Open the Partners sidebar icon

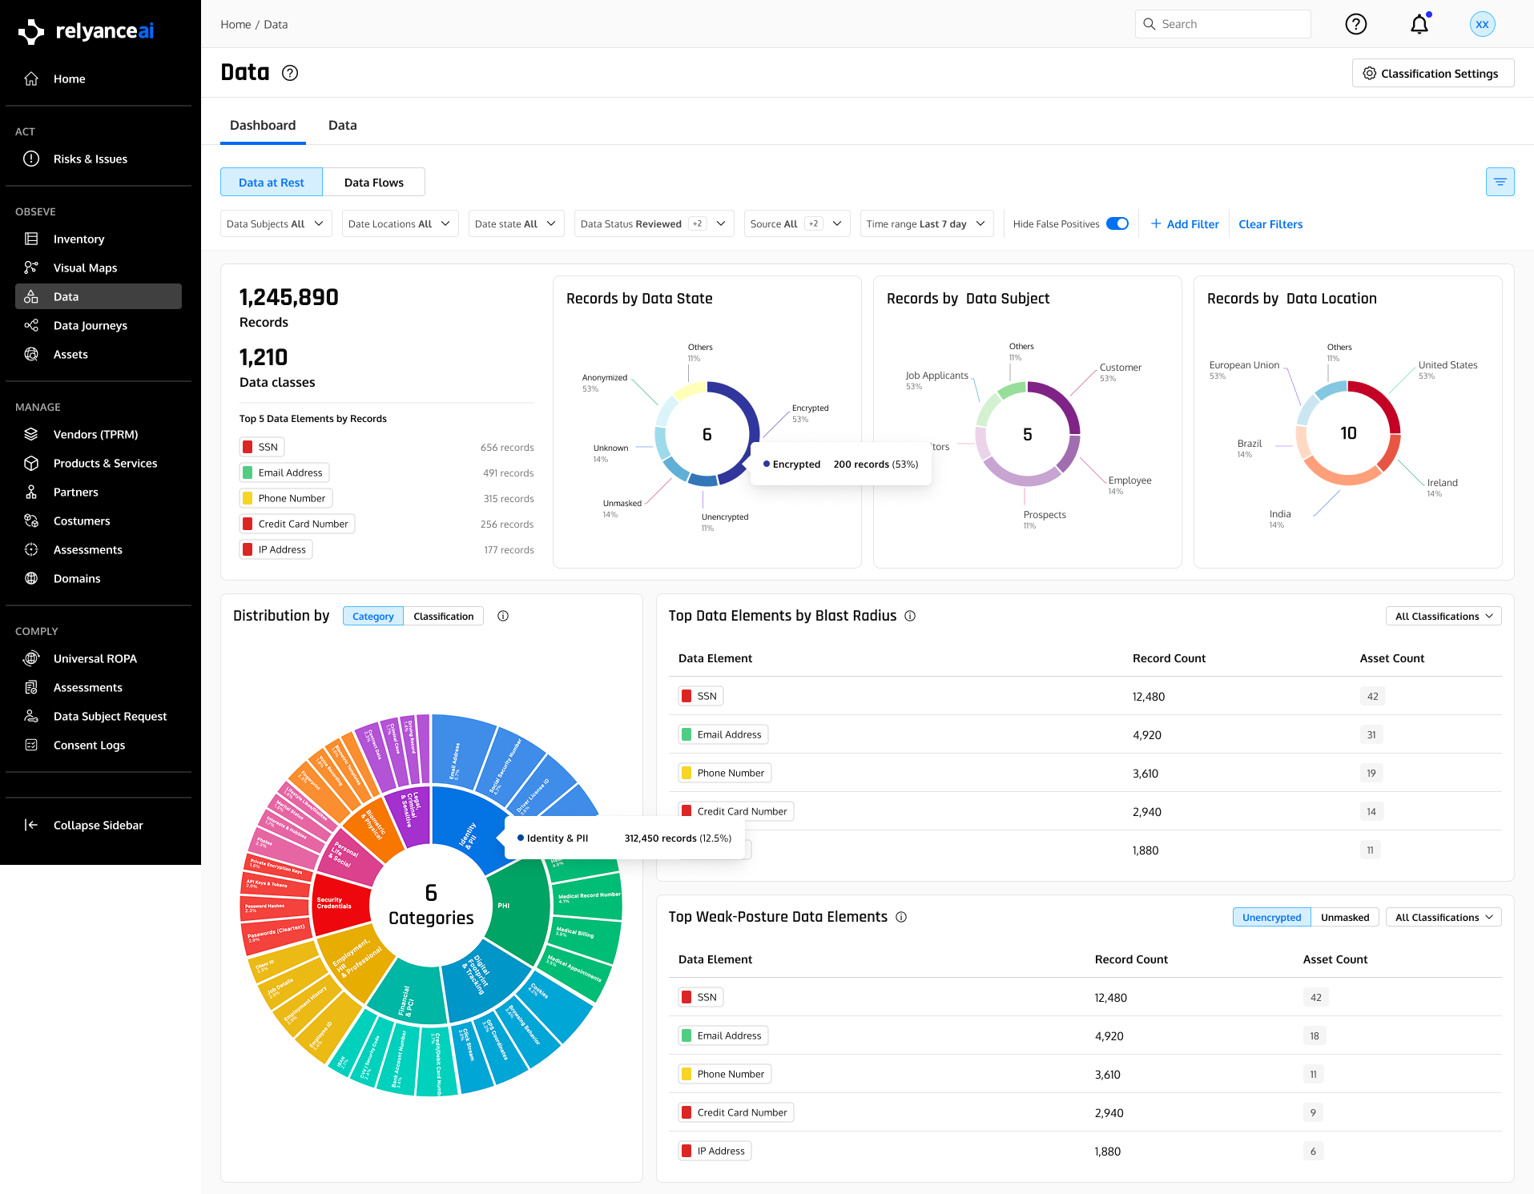31,492
